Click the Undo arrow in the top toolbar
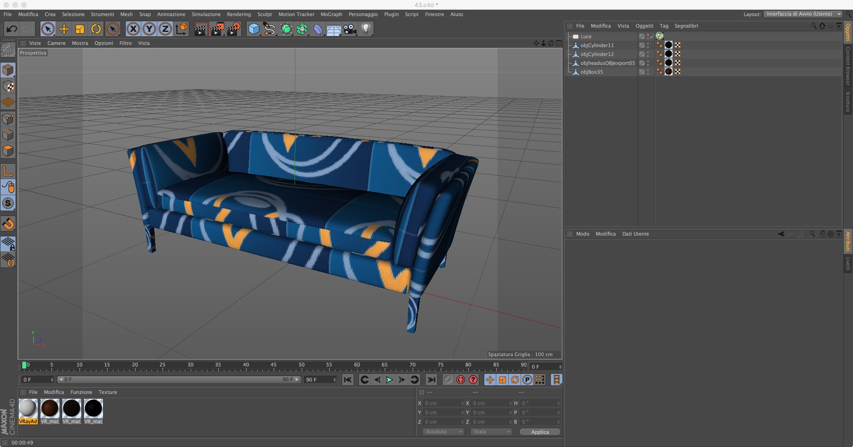 coord(12,29)
